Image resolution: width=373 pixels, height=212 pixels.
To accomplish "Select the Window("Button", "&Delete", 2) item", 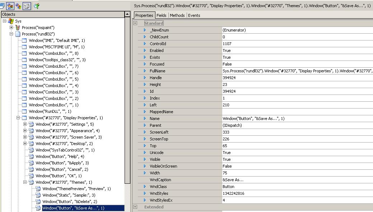I will (x=70, y=202).
